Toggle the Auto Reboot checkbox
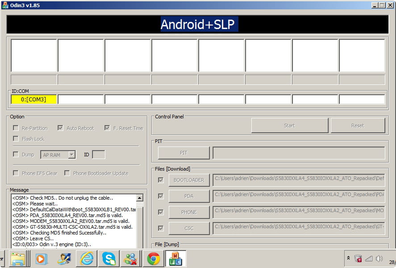The image size is (396, 268). pos(60,128)
